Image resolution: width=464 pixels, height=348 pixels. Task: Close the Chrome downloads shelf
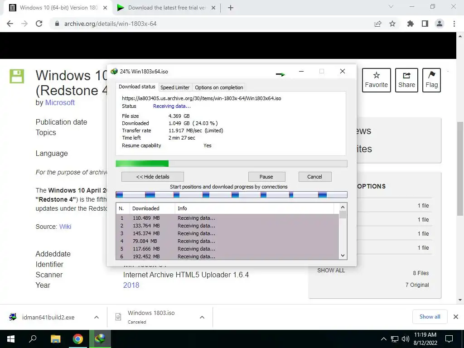click(456, 317)
